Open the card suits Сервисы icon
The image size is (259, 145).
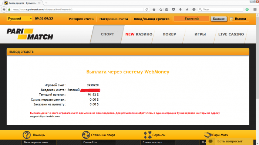point(148,135)
